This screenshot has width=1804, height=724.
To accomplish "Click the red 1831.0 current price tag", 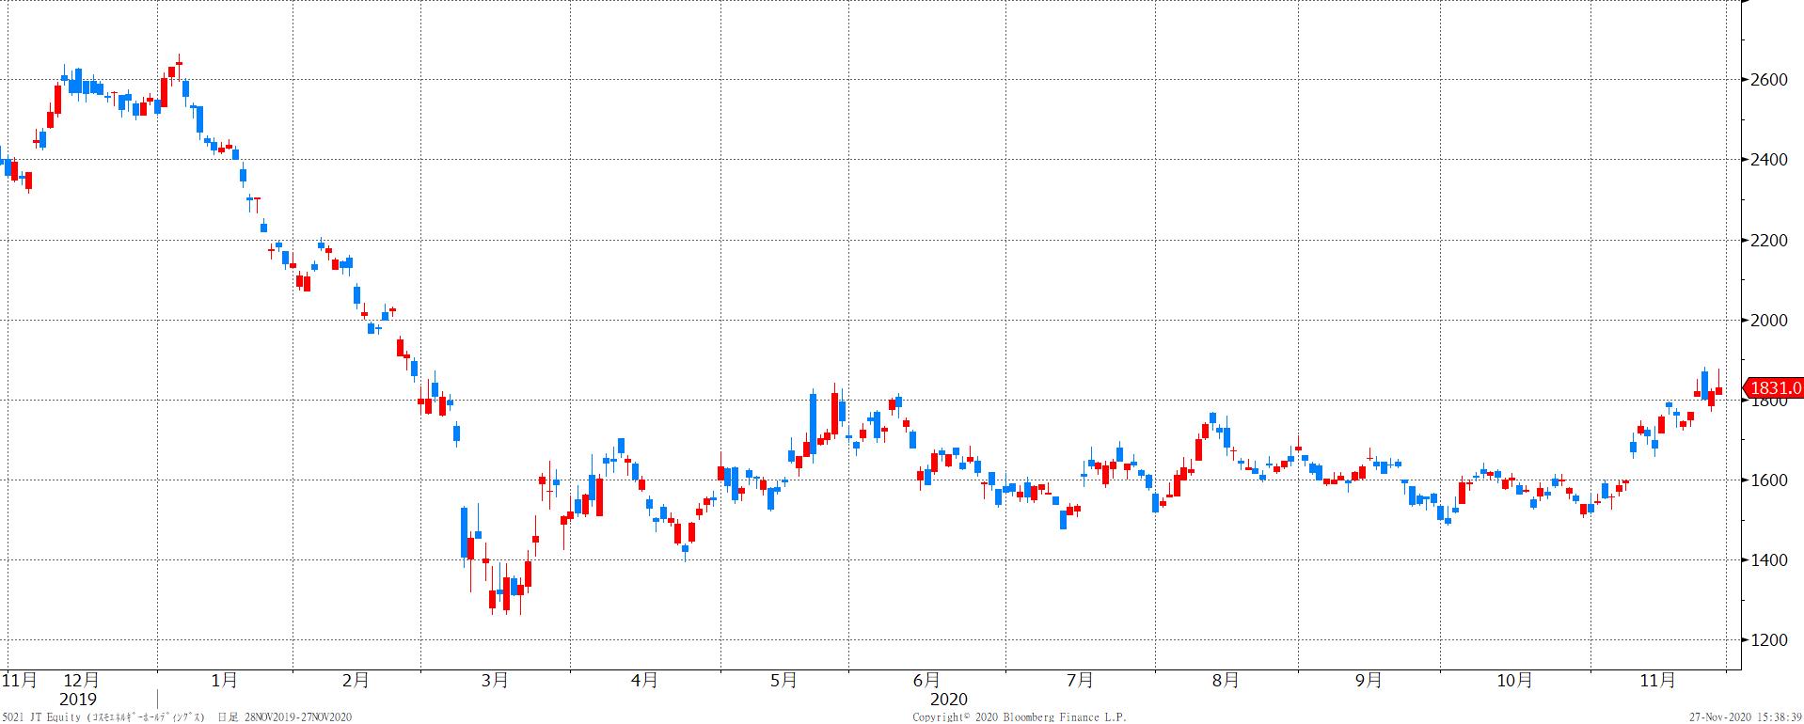I will pyautogui.click(x=1775, y=387).
